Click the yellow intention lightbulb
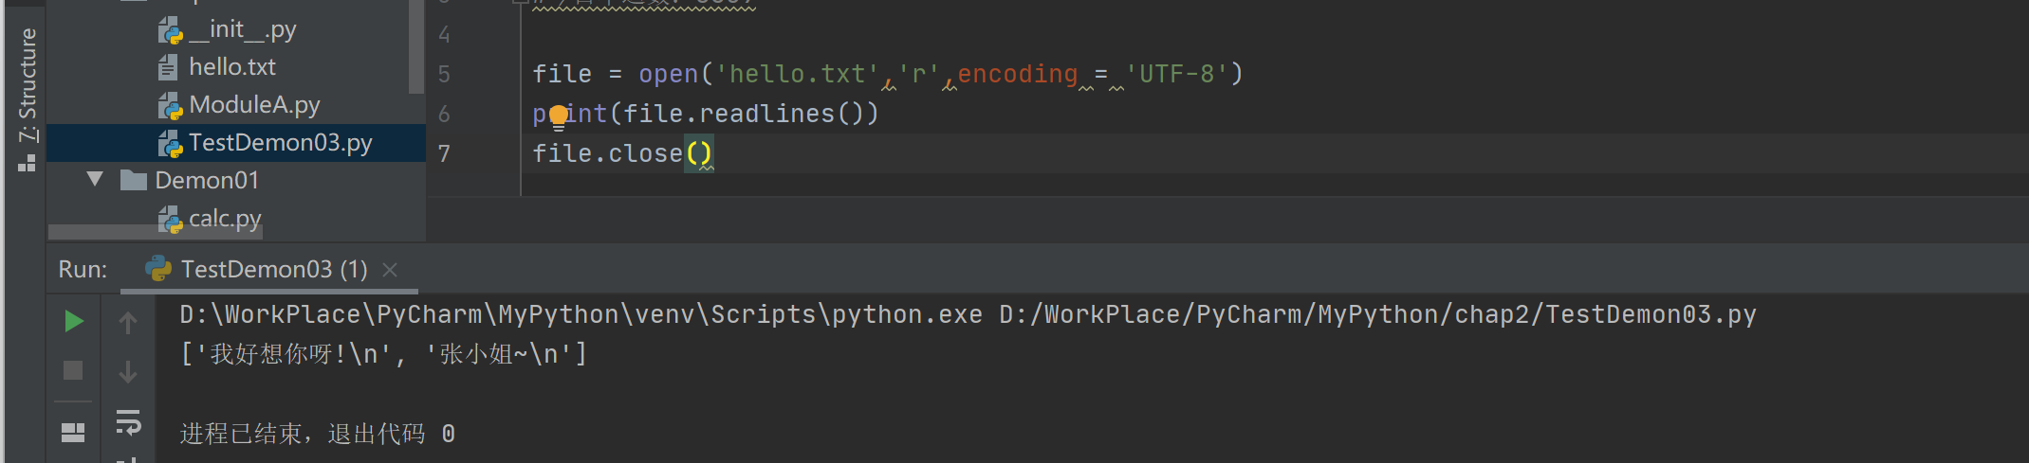This screenshot has height=463, width=2029. (559, 116)
